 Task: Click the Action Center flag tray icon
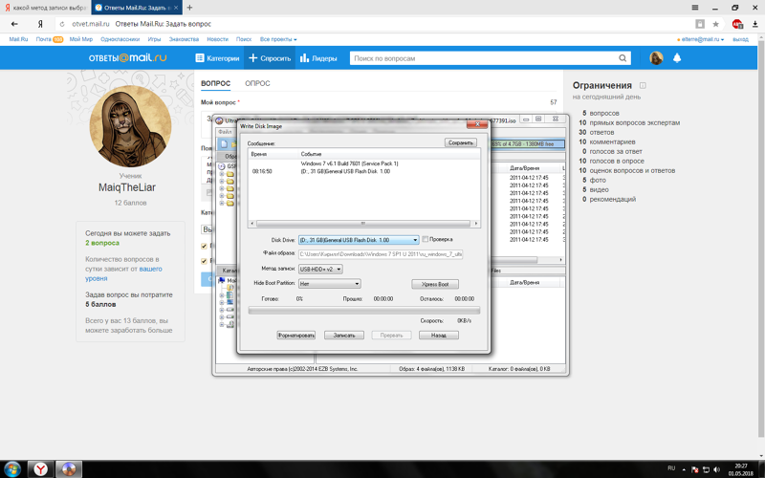coord(695,469)
